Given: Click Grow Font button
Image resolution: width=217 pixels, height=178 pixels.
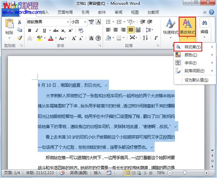Looking at the screenshot, I should [74, 38].
